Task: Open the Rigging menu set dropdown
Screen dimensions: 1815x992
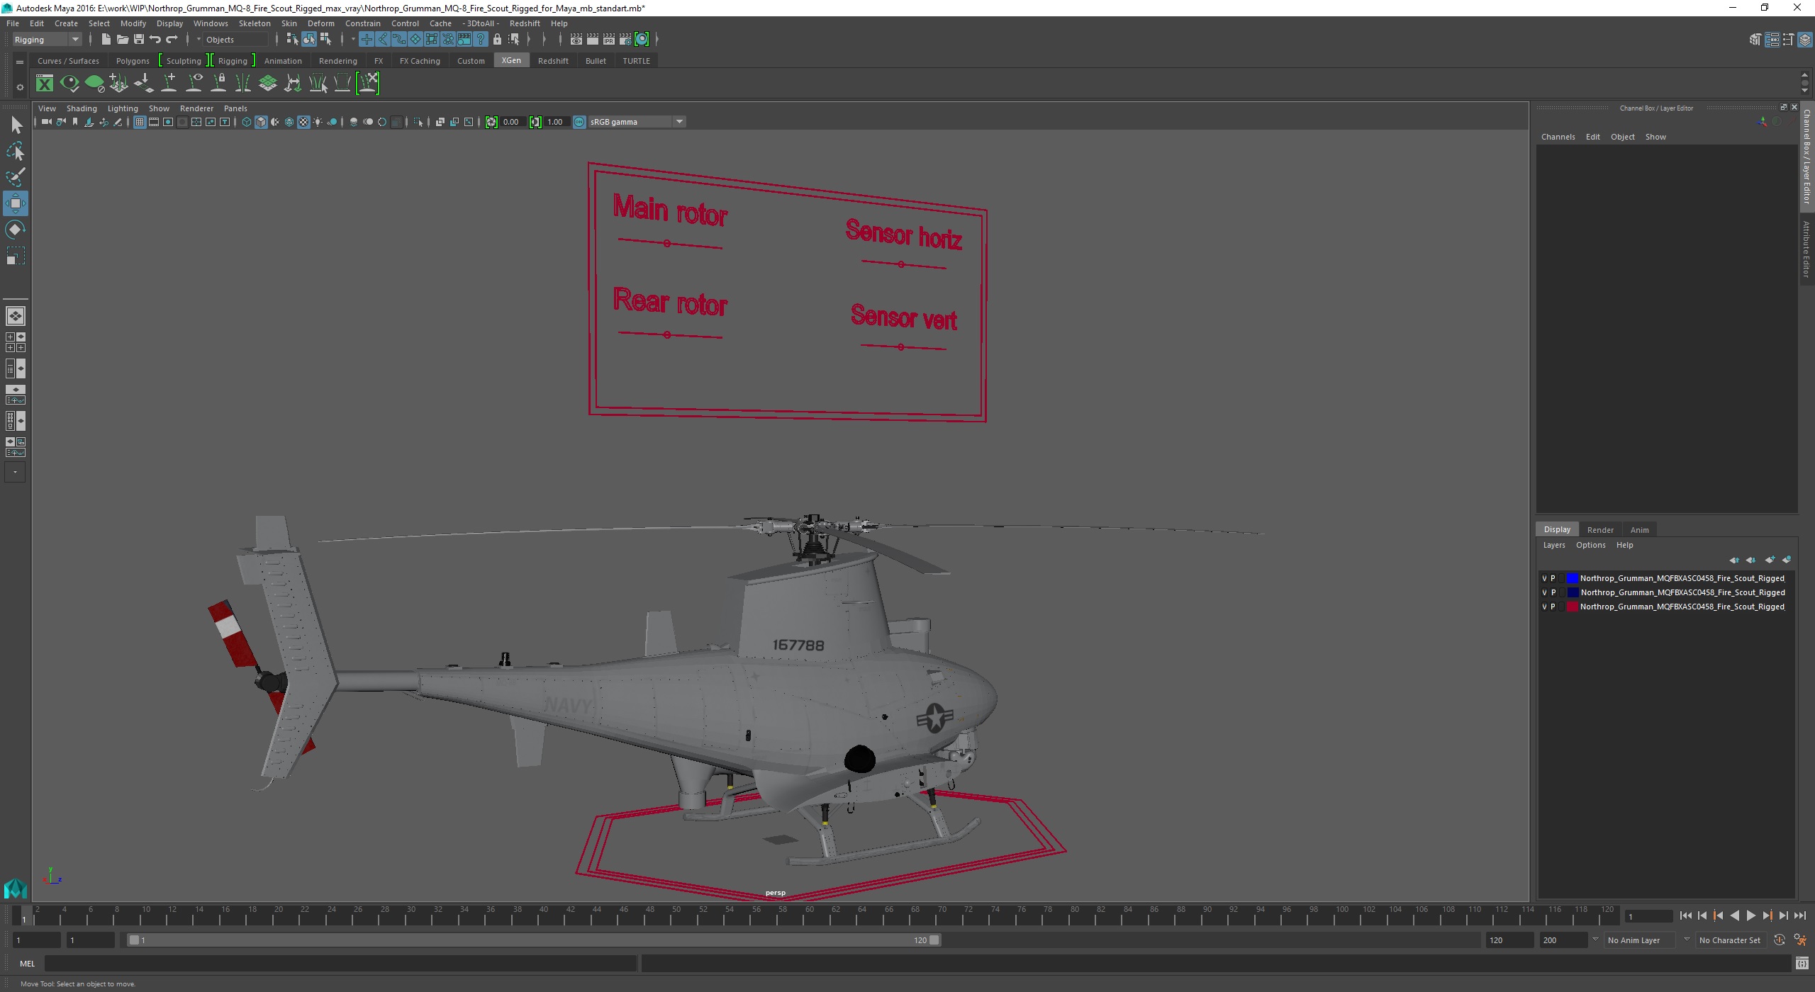Action: (47, 39)
